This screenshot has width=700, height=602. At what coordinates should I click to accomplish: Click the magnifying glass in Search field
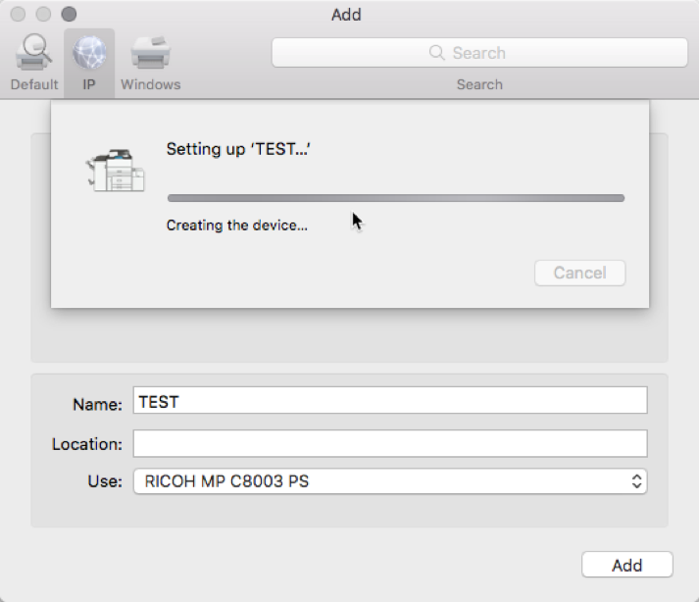(436, 53)
